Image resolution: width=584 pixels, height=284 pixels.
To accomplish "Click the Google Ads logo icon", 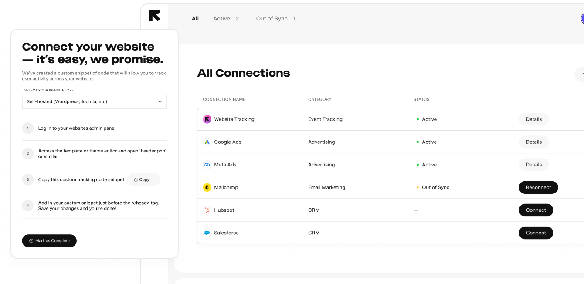I will point(207,142).
